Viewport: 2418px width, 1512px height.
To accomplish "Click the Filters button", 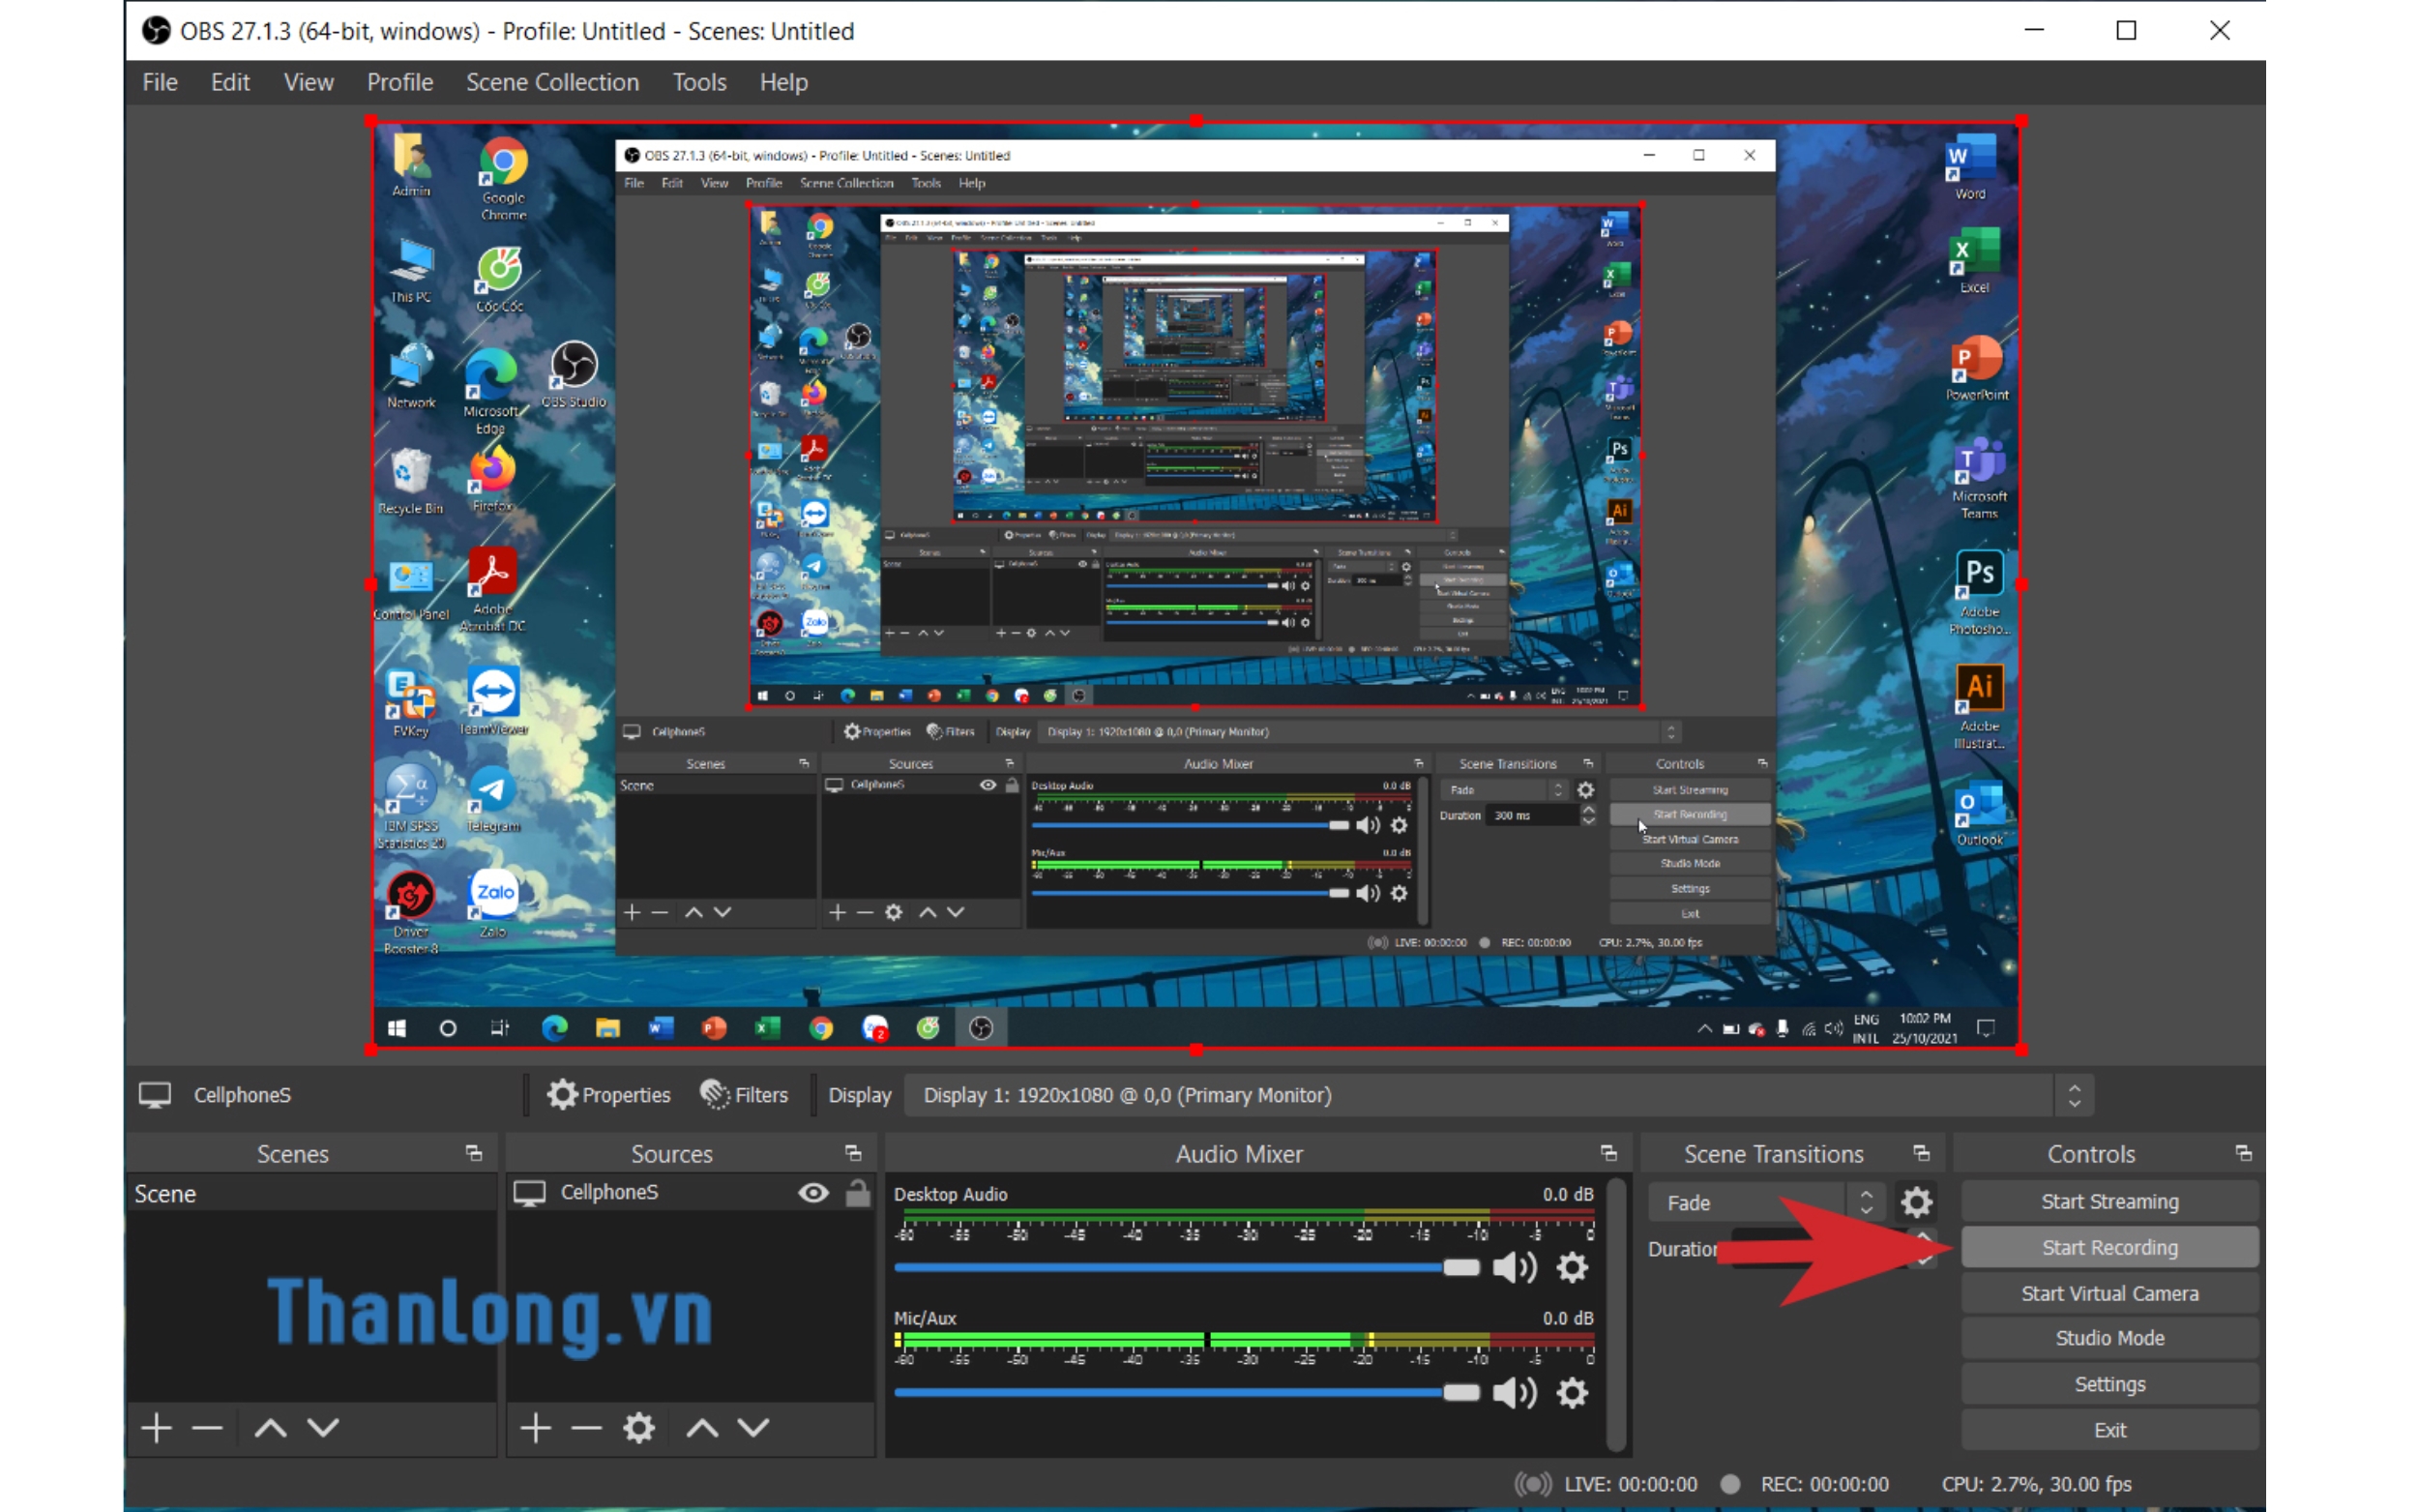I will pyautogui.click(x=745, y=1095).
